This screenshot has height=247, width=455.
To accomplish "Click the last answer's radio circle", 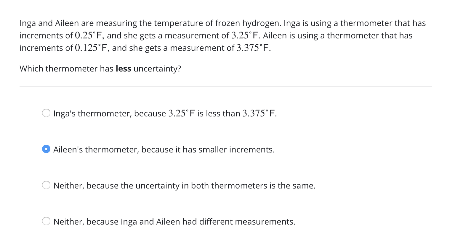I will click(46, 221).
